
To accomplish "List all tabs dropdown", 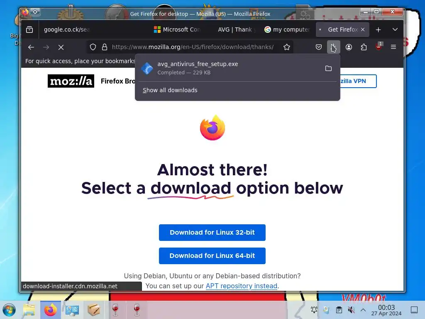I will [x=395, y=29].
